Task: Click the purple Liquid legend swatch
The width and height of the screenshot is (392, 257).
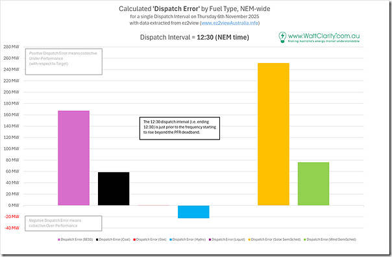Action: pyautogui.click(x=210, y=239)
